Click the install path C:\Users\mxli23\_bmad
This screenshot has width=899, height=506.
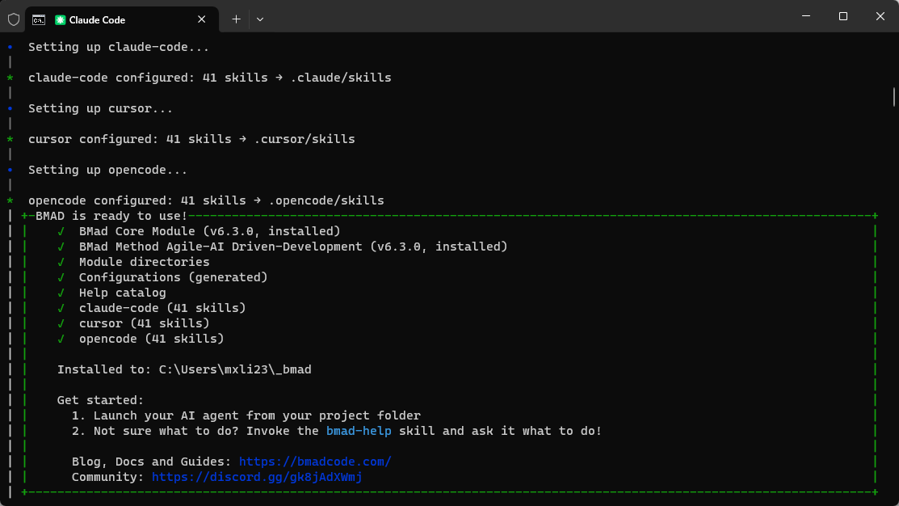point(235,370)
